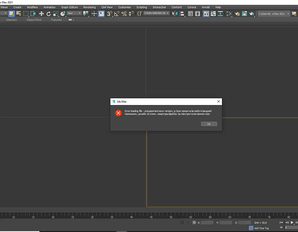The image size is (298, 232).
Task: Open the Create menu
Action: point(17,7)
